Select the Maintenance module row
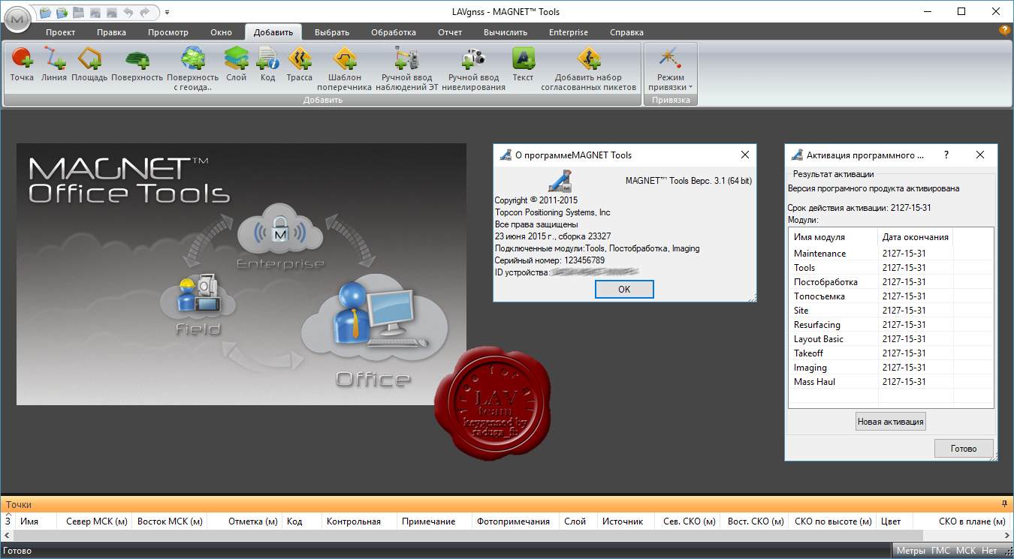This screenshot has height=559, width=1014. point(891,254)
